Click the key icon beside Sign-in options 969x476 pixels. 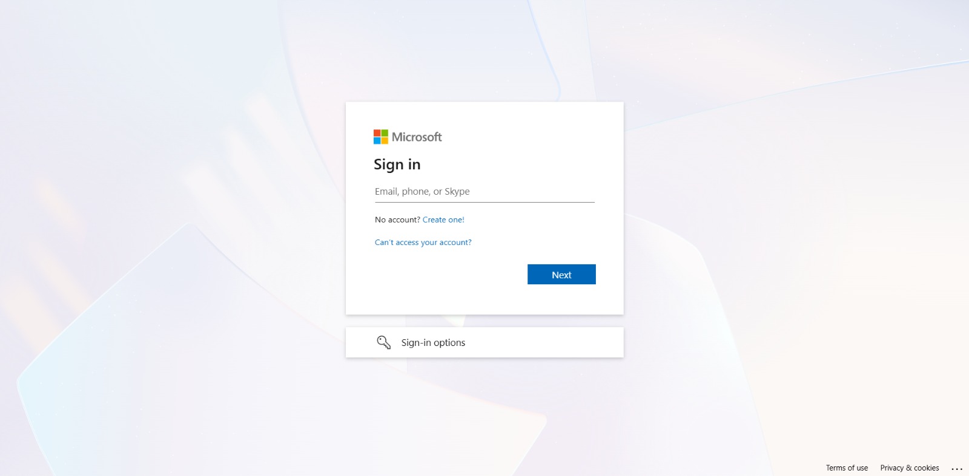[x=384, y=342]
